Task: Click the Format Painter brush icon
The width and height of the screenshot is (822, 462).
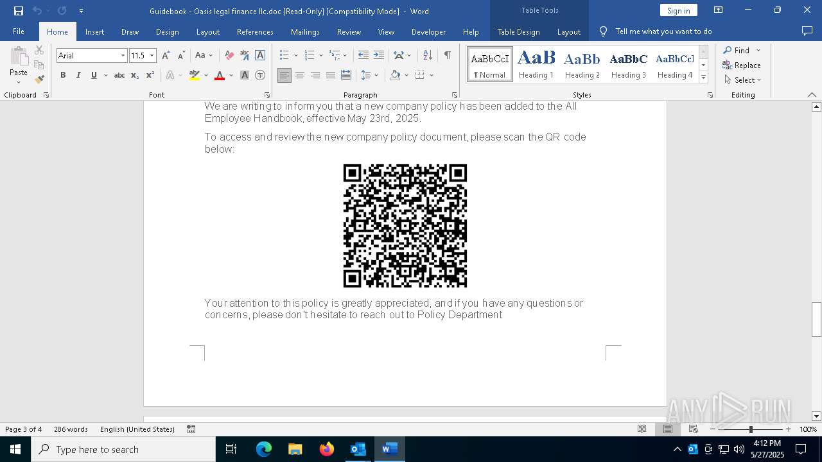Action: pyautogui.click(x=39, y=80)
